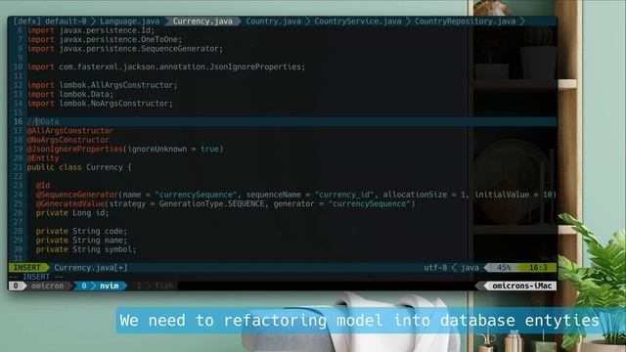Click the "currency_id" string
This screenshot has width=626, height=352.
pos(344,195)
